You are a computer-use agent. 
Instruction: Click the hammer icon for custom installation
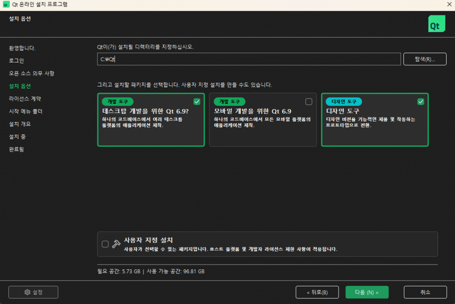pos(116,244)
